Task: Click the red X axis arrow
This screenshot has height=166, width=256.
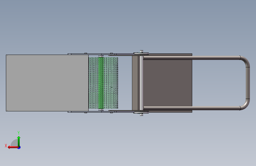Action: (x=13, y=147)
